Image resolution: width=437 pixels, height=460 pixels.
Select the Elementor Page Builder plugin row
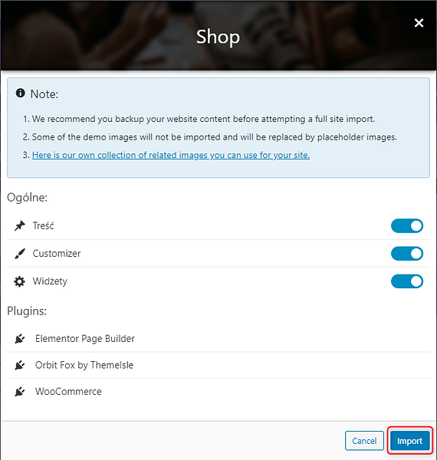tap(219, 339)
